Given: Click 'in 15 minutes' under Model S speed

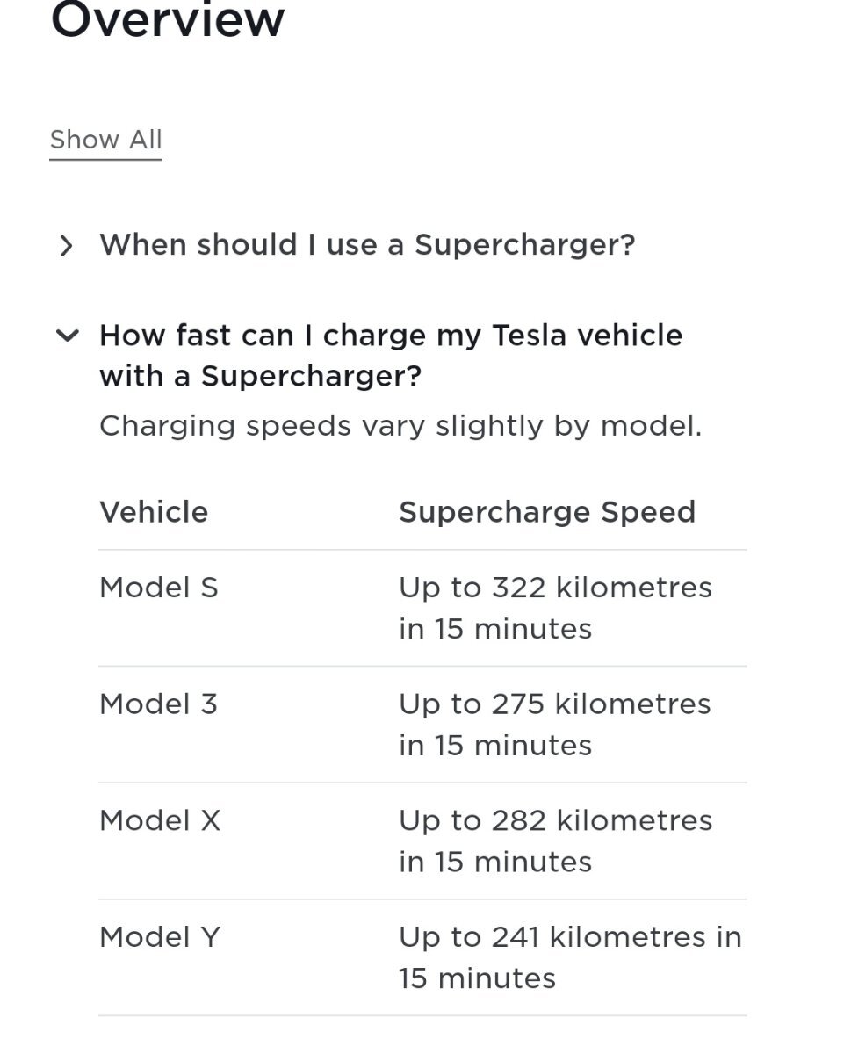Looking at the screenshot, I should coord(495,629).
